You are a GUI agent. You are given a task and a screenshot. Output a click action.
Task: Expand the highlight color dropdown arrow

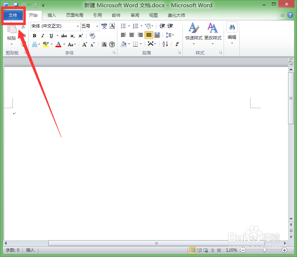pyautogui.click(x=52, y=44)
